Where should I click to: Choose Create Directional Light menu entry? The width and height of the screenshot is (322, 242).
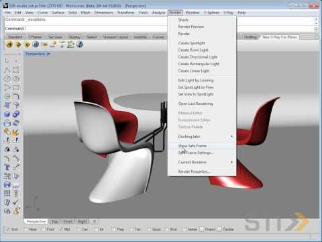(202, 57)
